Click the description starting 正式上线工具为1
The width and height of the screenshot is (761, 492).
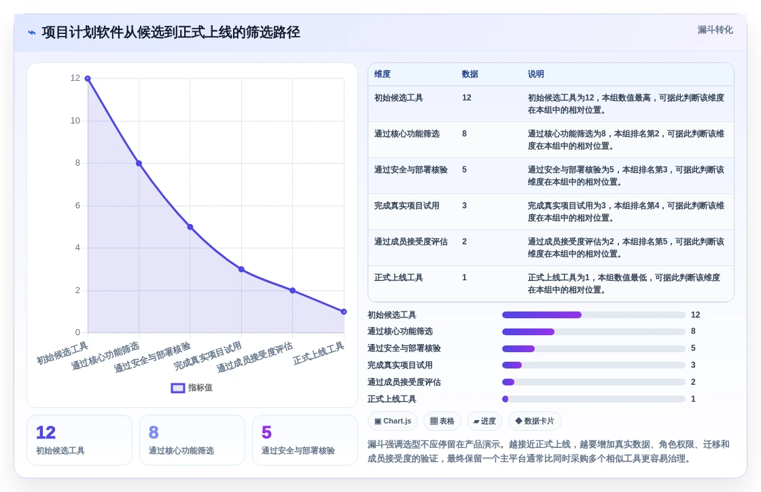pyautogui.click(x=624, y=284)
